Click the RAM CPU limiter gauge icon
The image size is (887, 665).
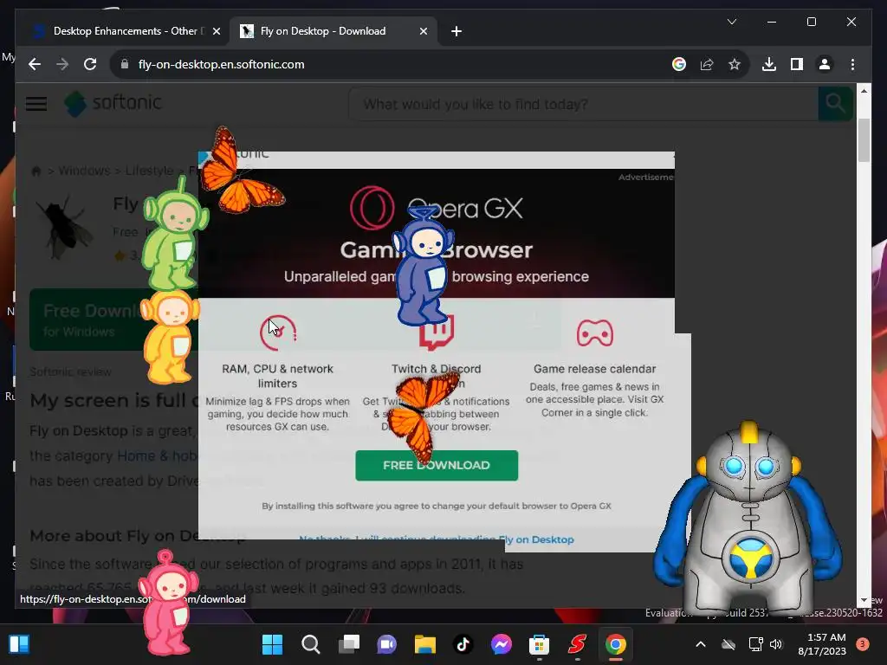pos(278,332)
